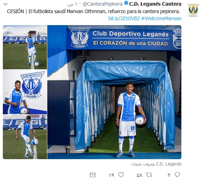Click the retweet arrows icon
This screenshot has height=180, width=205.
click(149, 175)
